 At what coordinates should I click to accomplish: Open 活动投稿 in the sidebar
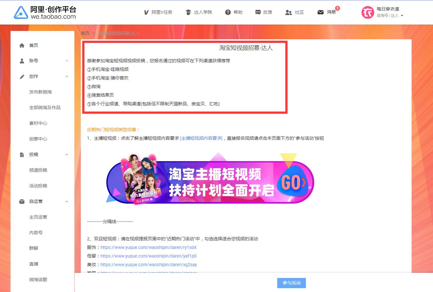pyautogui.click(x=38, y=186)
